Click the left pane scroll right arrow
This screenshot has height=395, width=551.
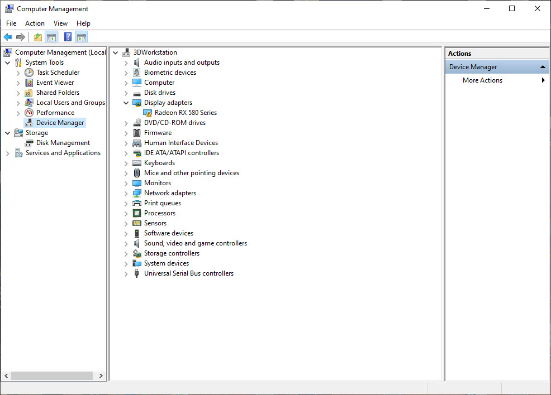point(101,375)
